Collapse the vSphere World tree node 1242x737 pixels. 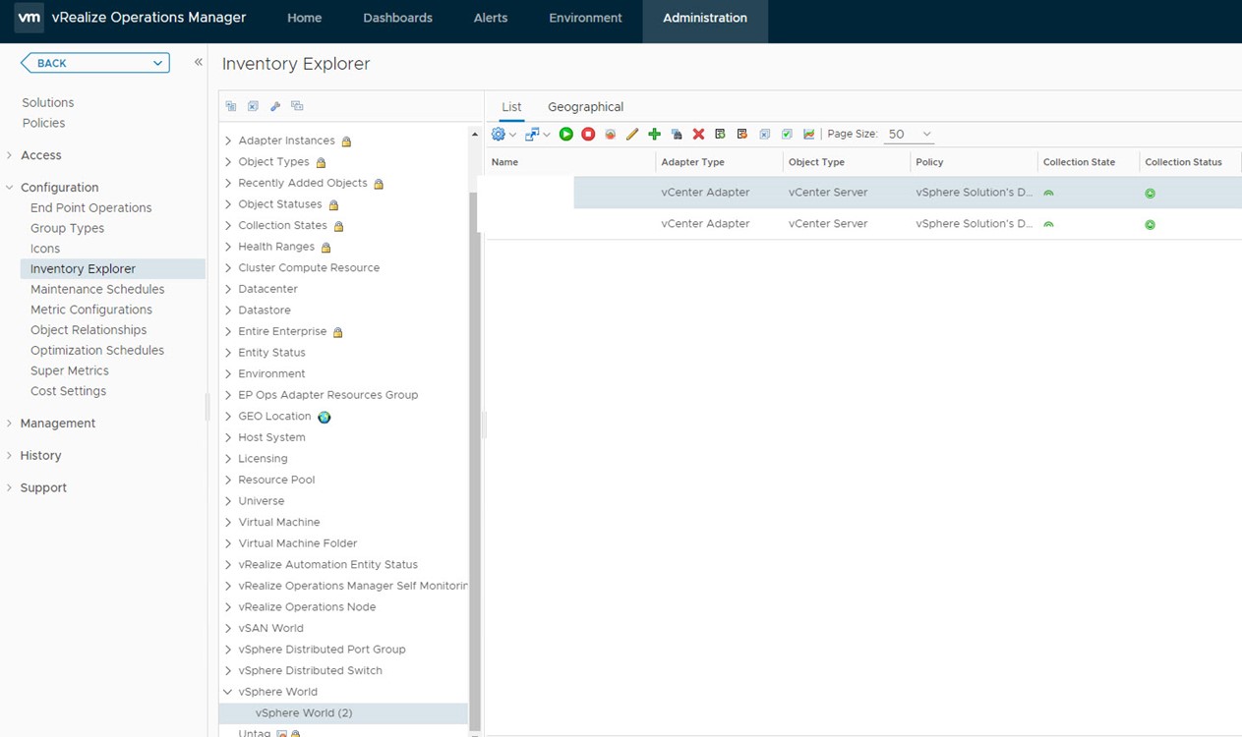[x=228, y=692]
